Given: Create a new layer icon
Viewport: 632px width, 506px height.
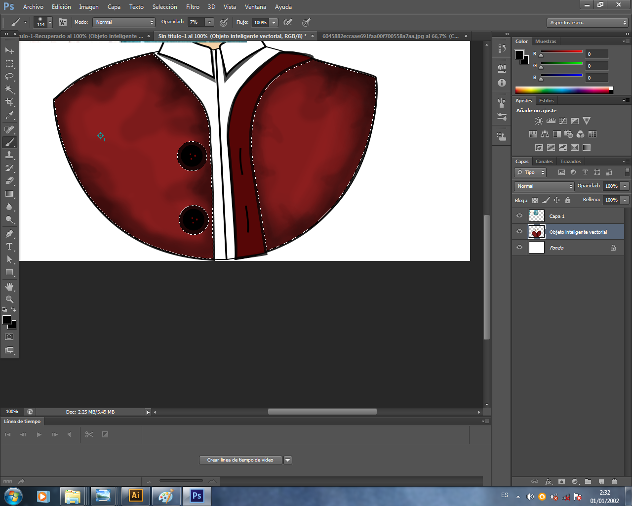Looking at the screenshot, I should 601,481.
